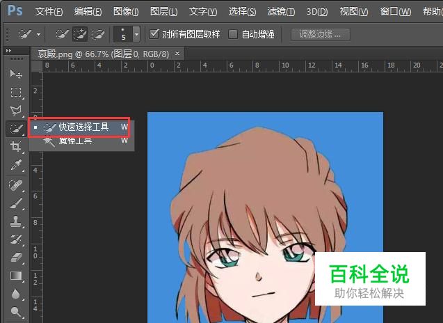443x323 pixels.
Task: Select the Brush tool
Action: point(16,203)
